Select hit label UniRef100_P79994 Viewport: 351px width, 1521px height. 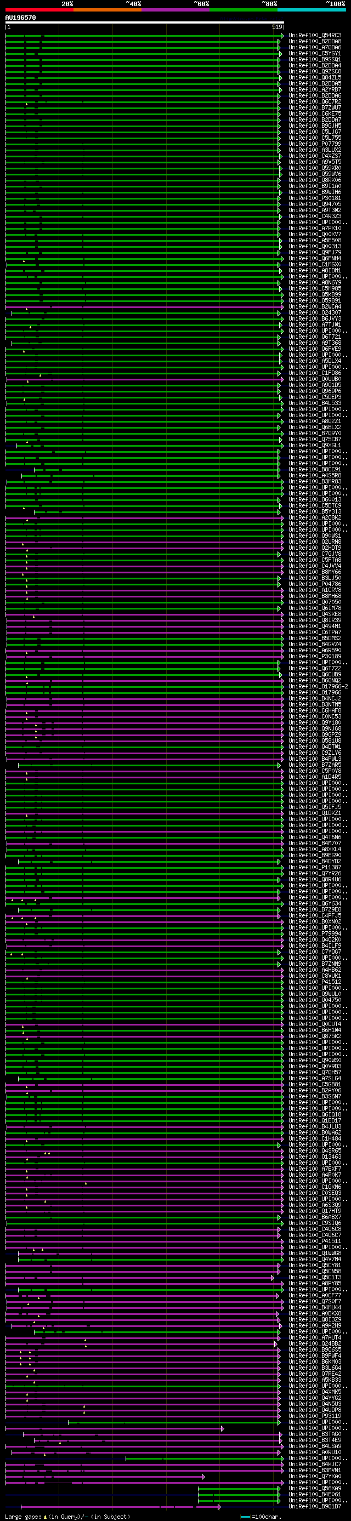coord(314,933)
